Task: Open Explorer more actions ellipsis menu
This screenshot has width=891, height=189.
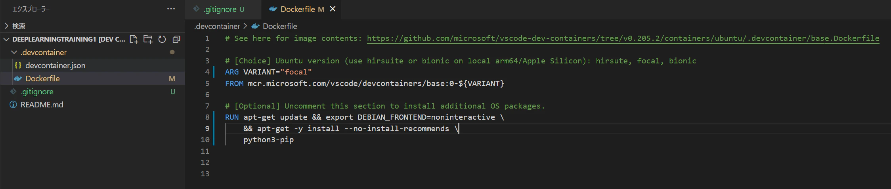Action: click(171, 9)
